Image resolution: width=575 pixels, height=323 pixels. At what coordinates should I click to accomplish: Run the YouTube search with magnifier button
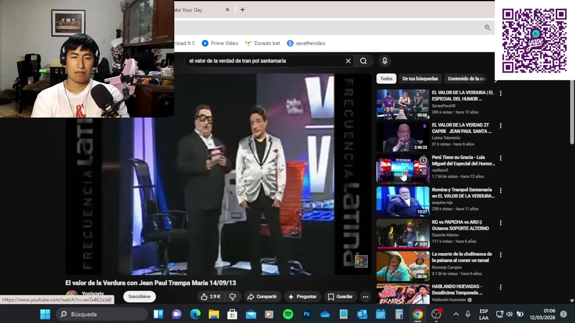[363, 61]
